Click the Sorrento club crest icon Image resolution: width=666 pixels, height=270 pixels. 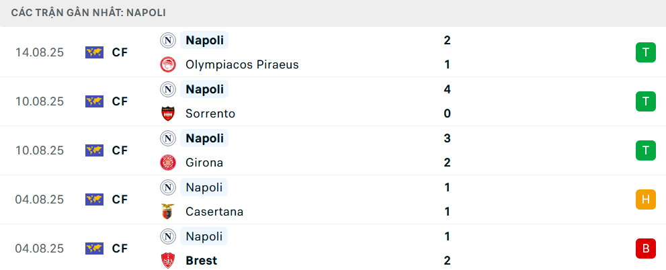click(x=167, y=114)
